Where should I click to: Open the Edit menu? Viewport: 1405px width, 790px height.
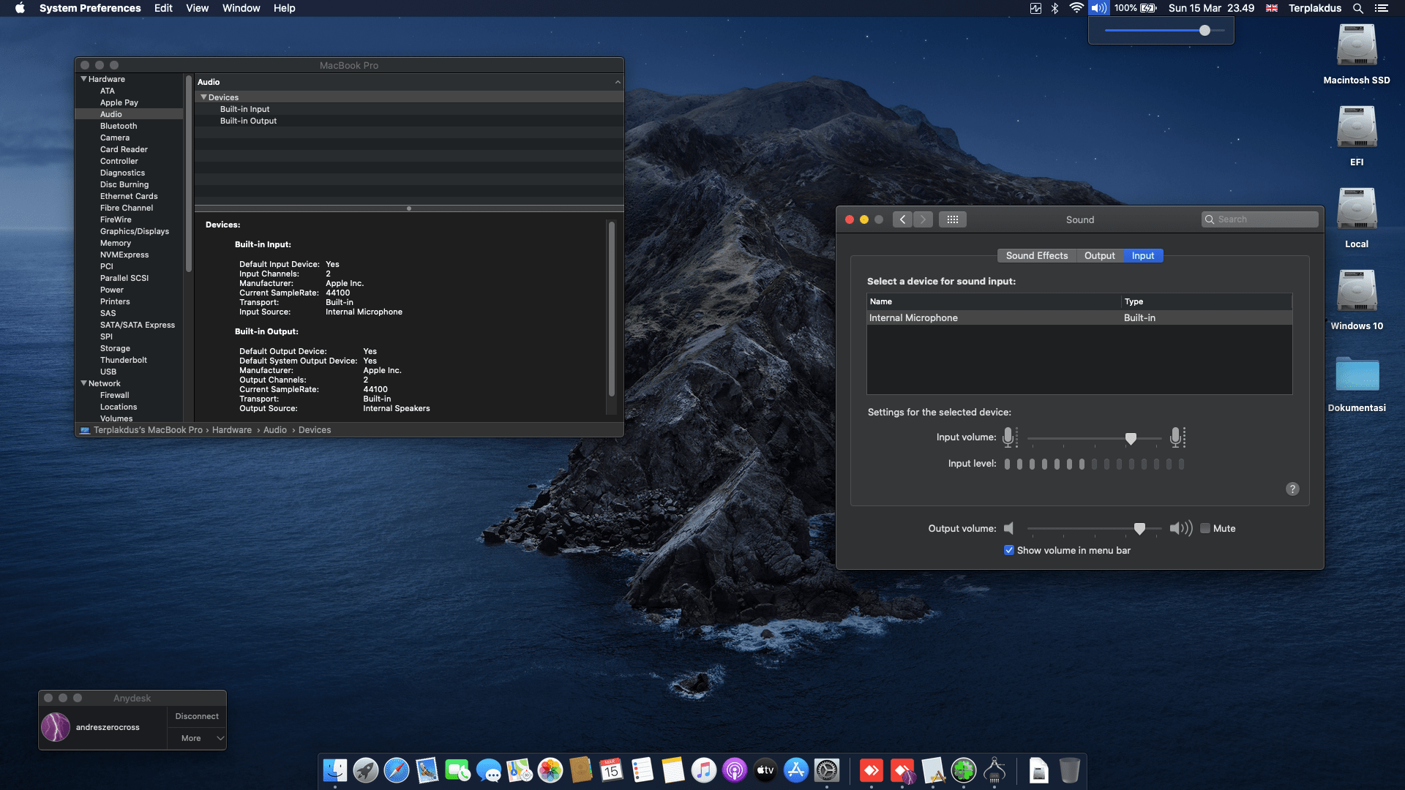coord(163,8)
